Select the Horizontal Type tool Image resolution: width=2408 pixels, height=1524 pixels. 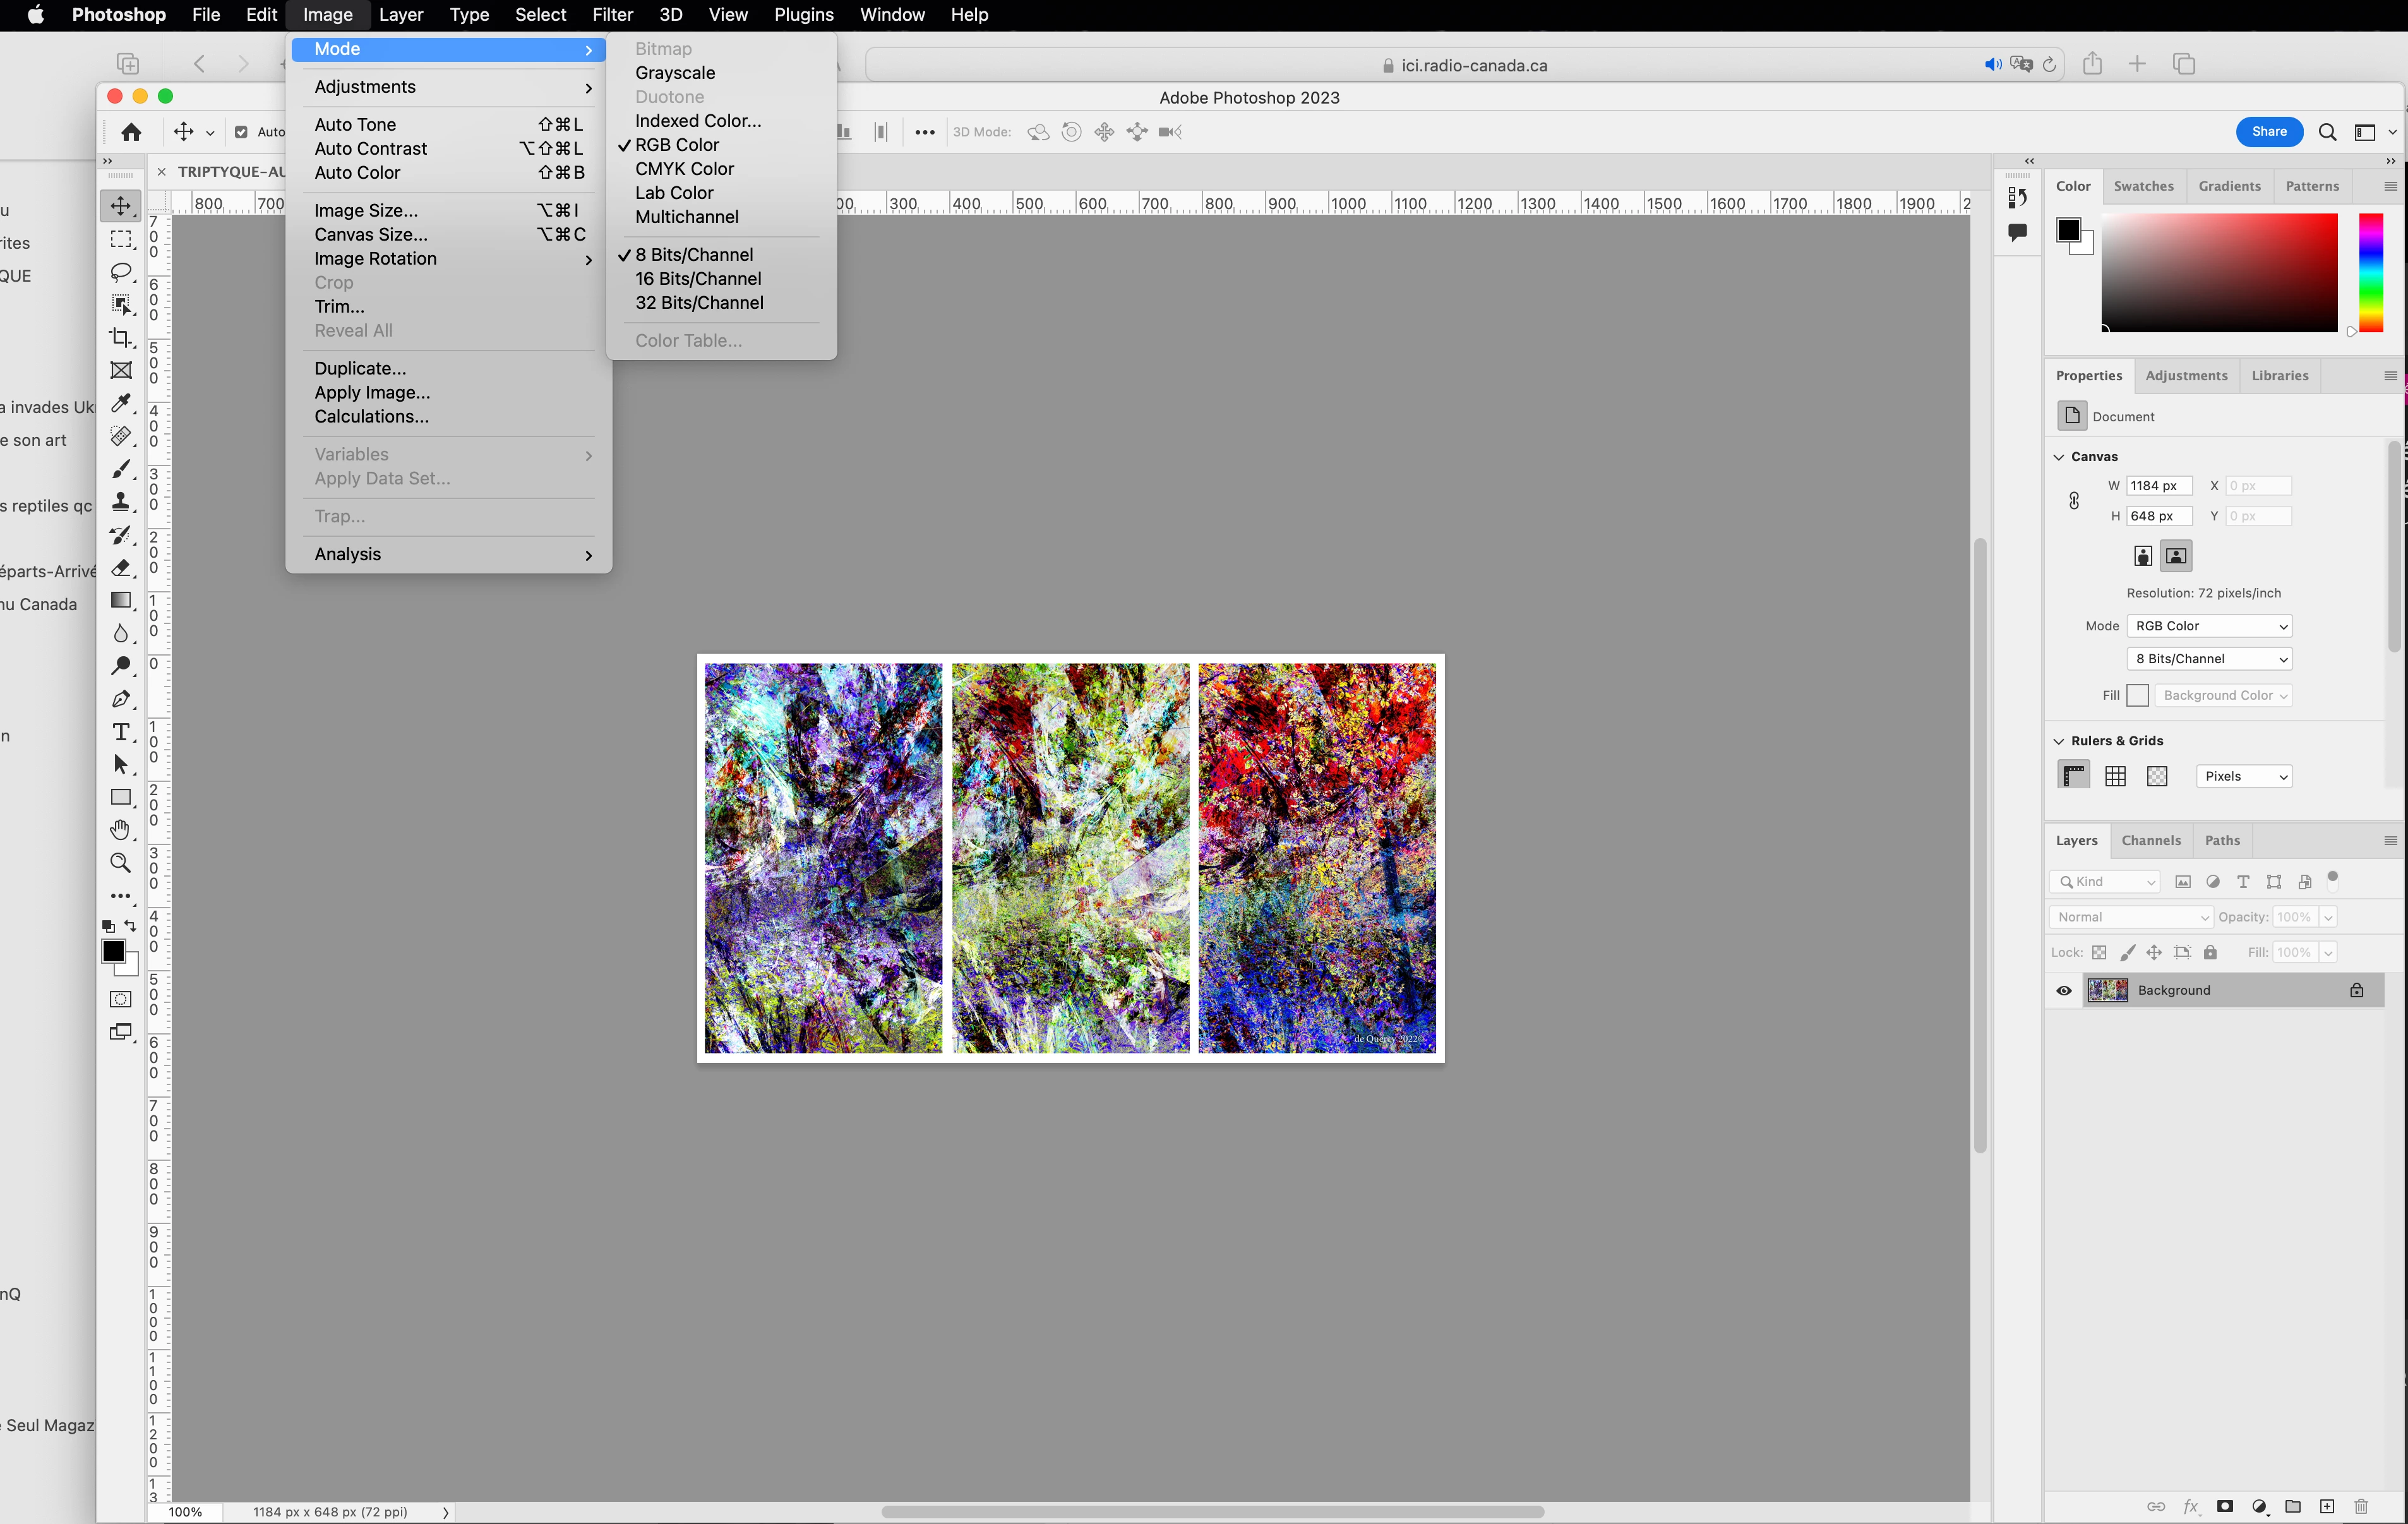point(121,732)
